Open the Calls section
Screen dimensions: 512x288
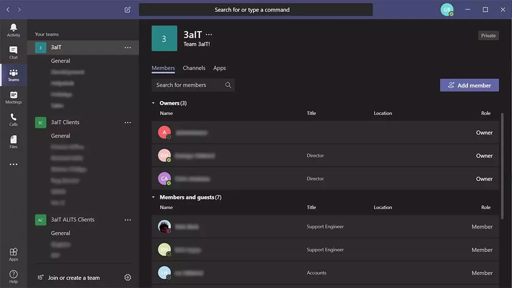(13, 120)
